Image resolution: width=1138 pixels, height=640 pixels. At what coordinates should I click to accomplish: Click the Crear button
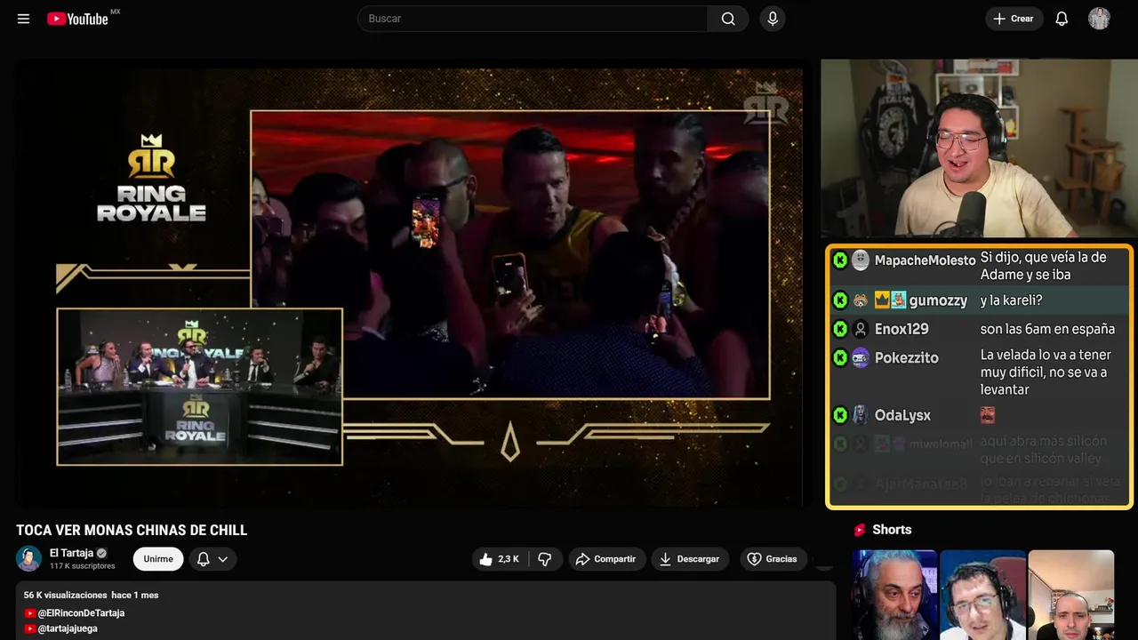[x=1014, y=19]
